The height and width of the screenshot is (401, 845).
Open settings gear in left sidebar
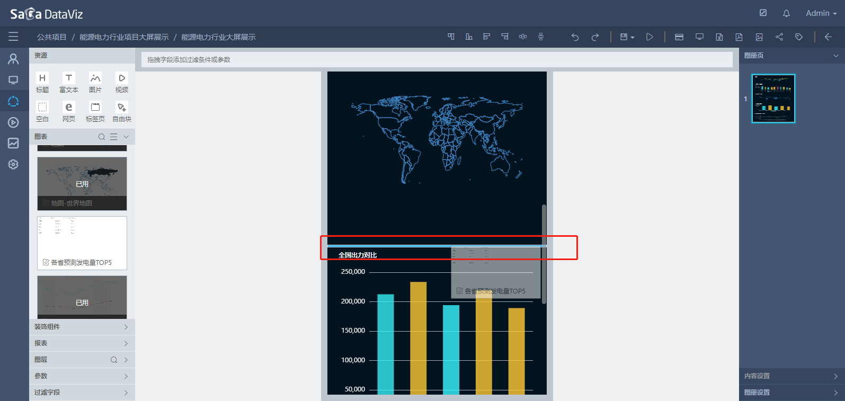[x=13, y=164]
